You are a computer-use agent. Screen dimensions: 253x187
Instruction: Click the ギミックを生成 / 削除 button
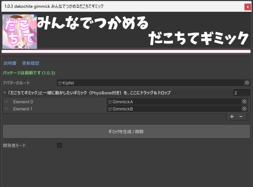point(126,131)
